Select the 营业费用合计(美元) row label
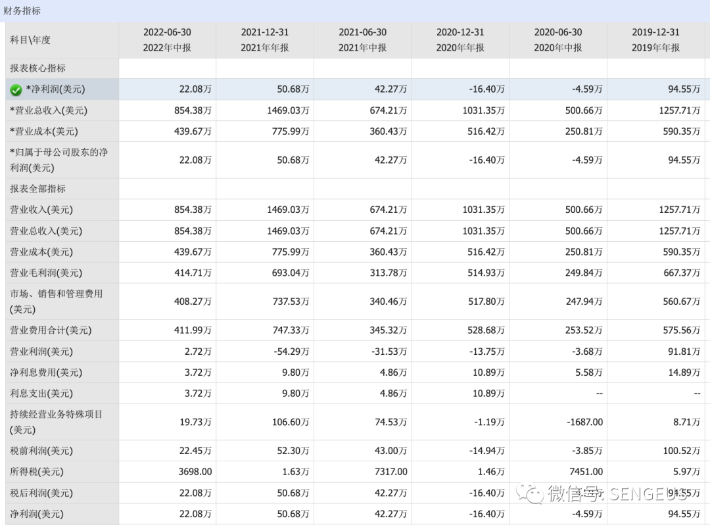 (x=51, y=331)
